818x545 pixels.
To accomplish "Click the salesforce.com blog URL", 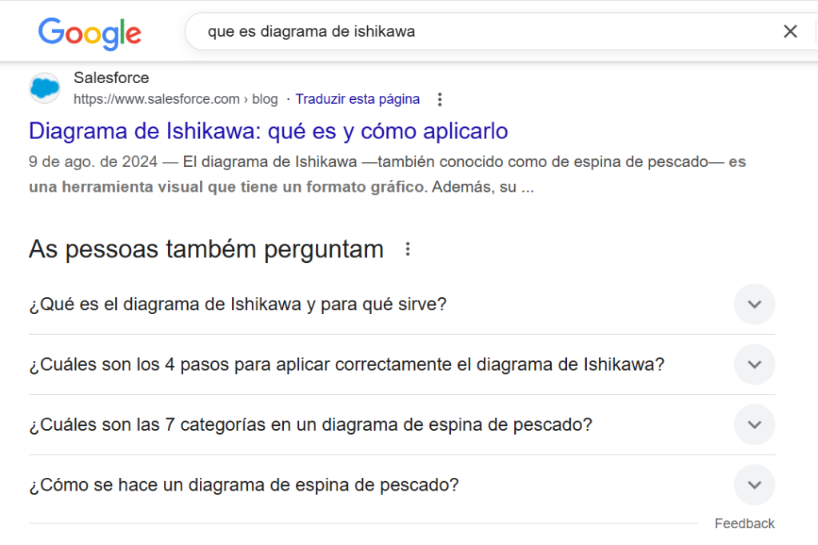I will pyautogui.click(x=175, y=99).
